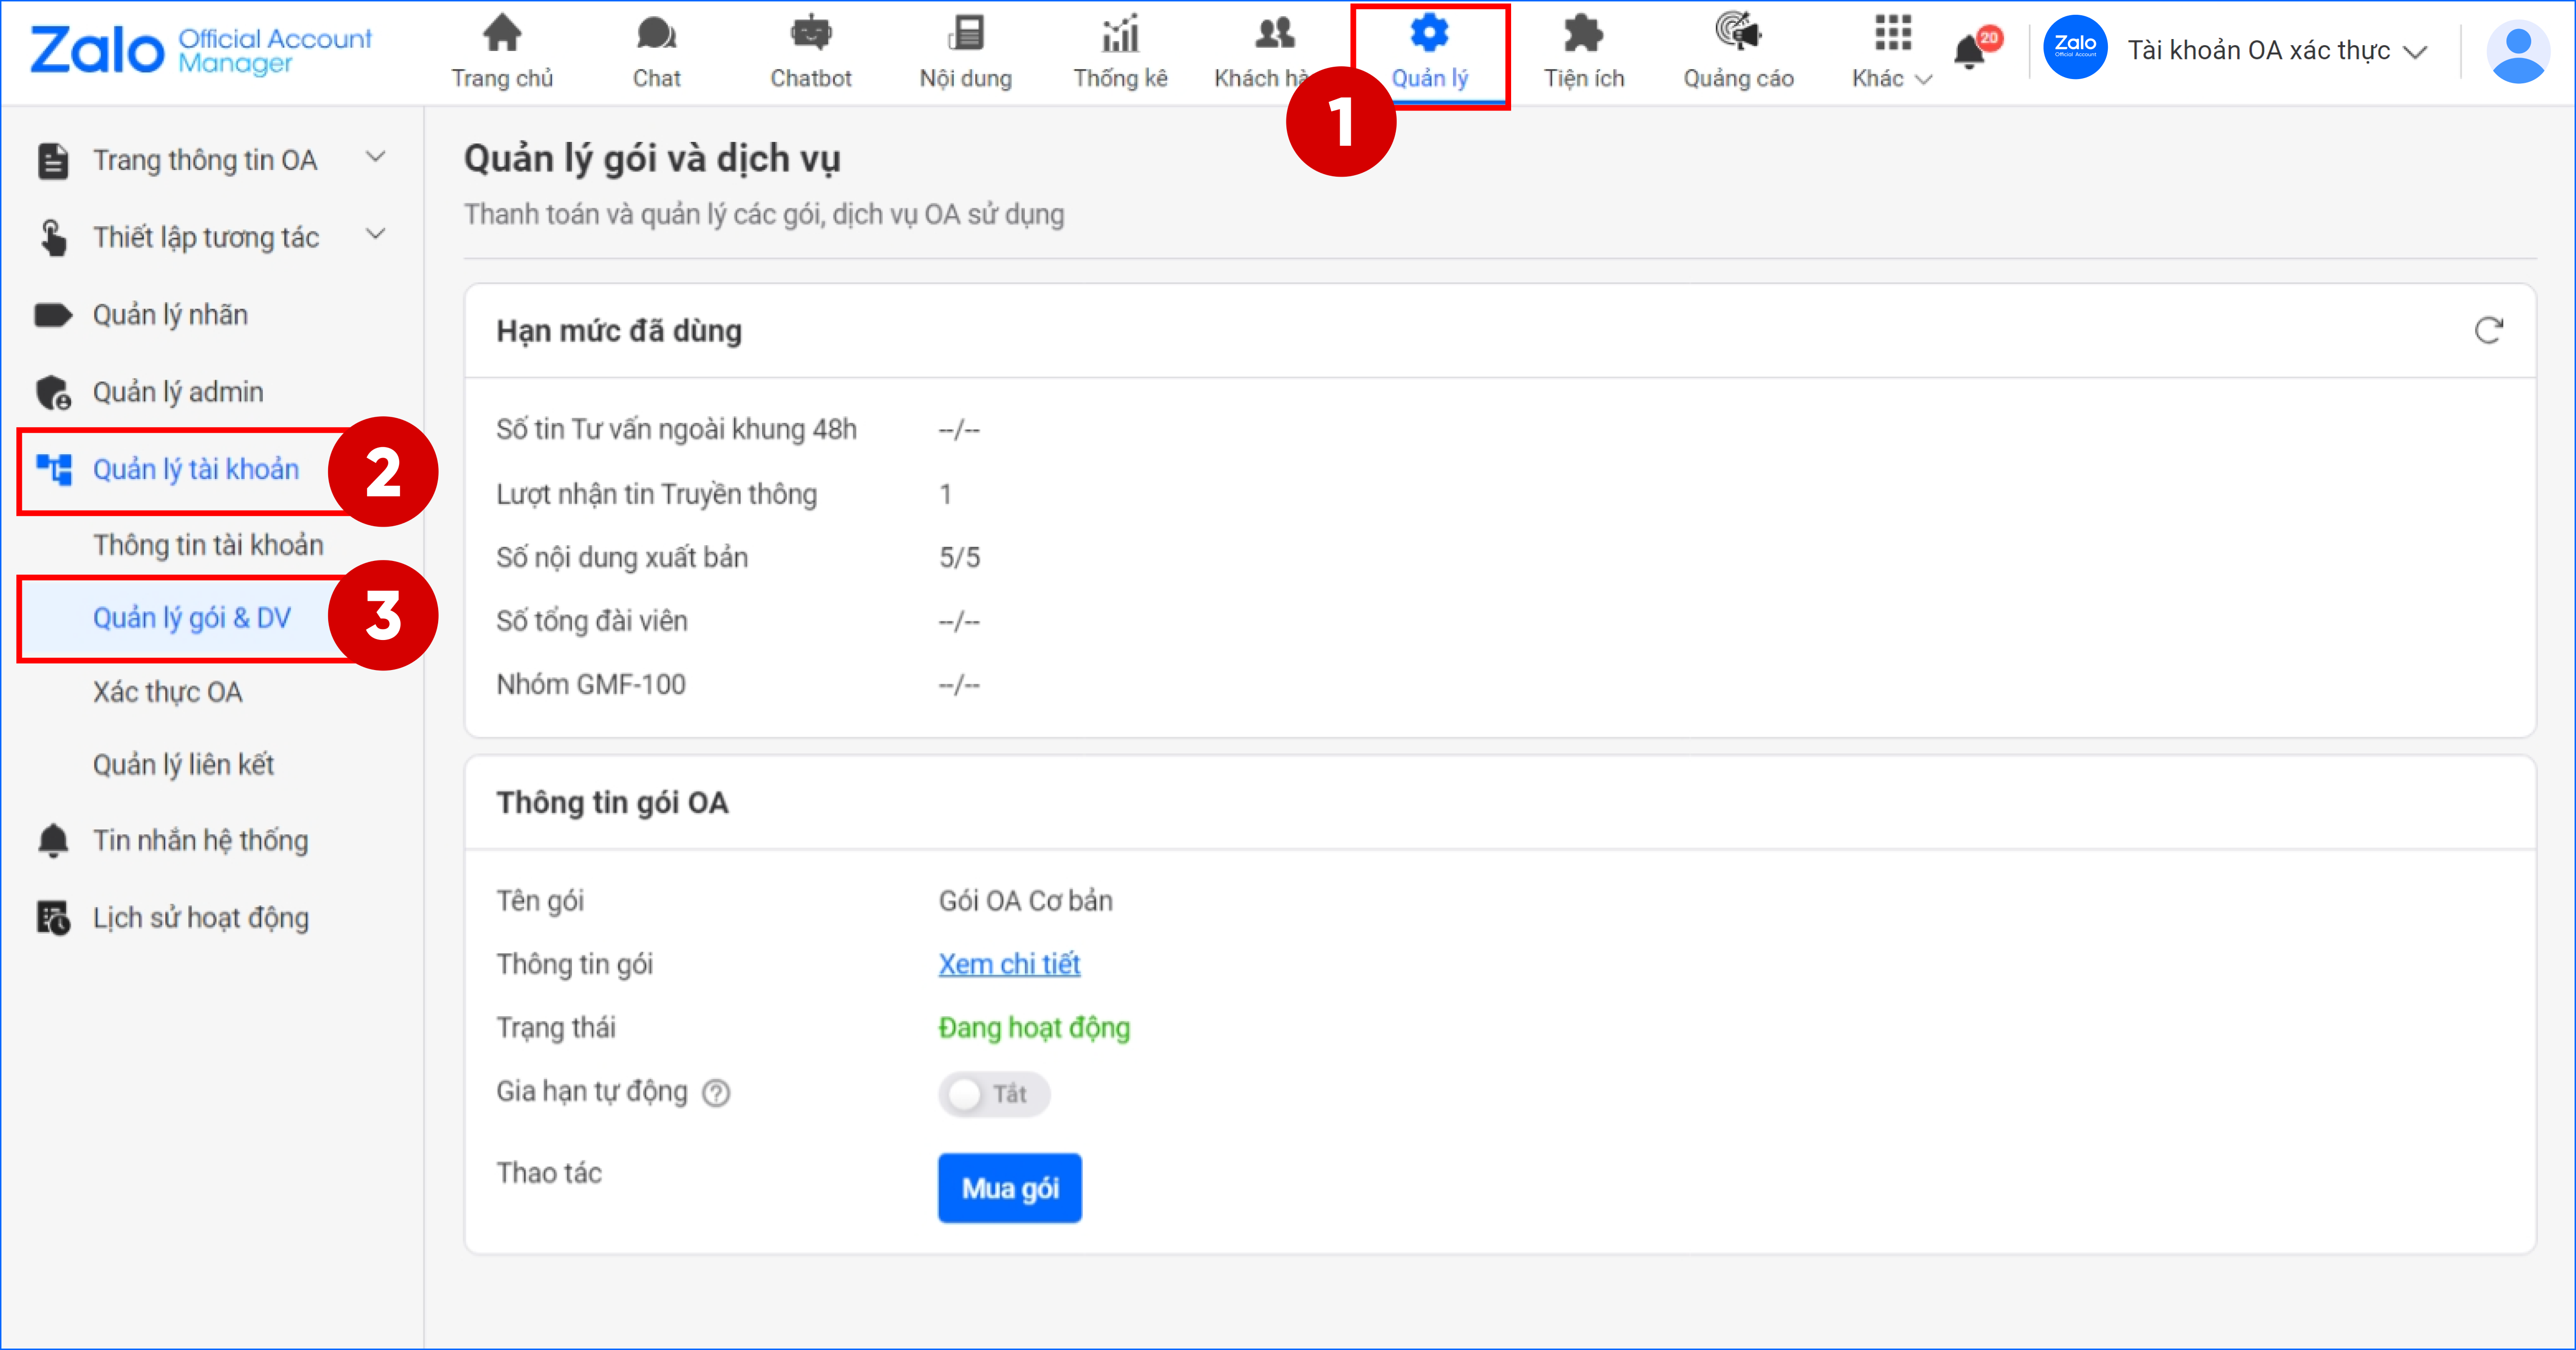The width and height of the screenshot is (2576, 1350).
Task: Open Quản lý nhãn in sidebar
Action: pyautogui.click(x=170, y=315)
